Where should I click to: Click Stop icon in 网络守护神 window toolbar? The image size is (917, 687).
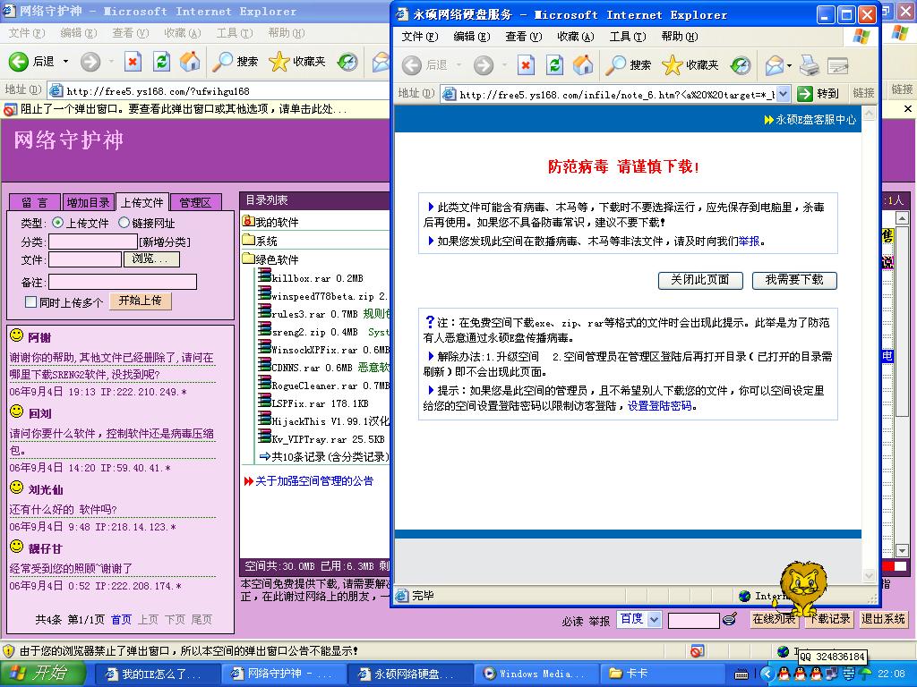133,62
